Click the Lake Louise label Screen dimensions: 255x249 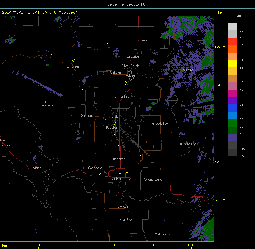5,143
